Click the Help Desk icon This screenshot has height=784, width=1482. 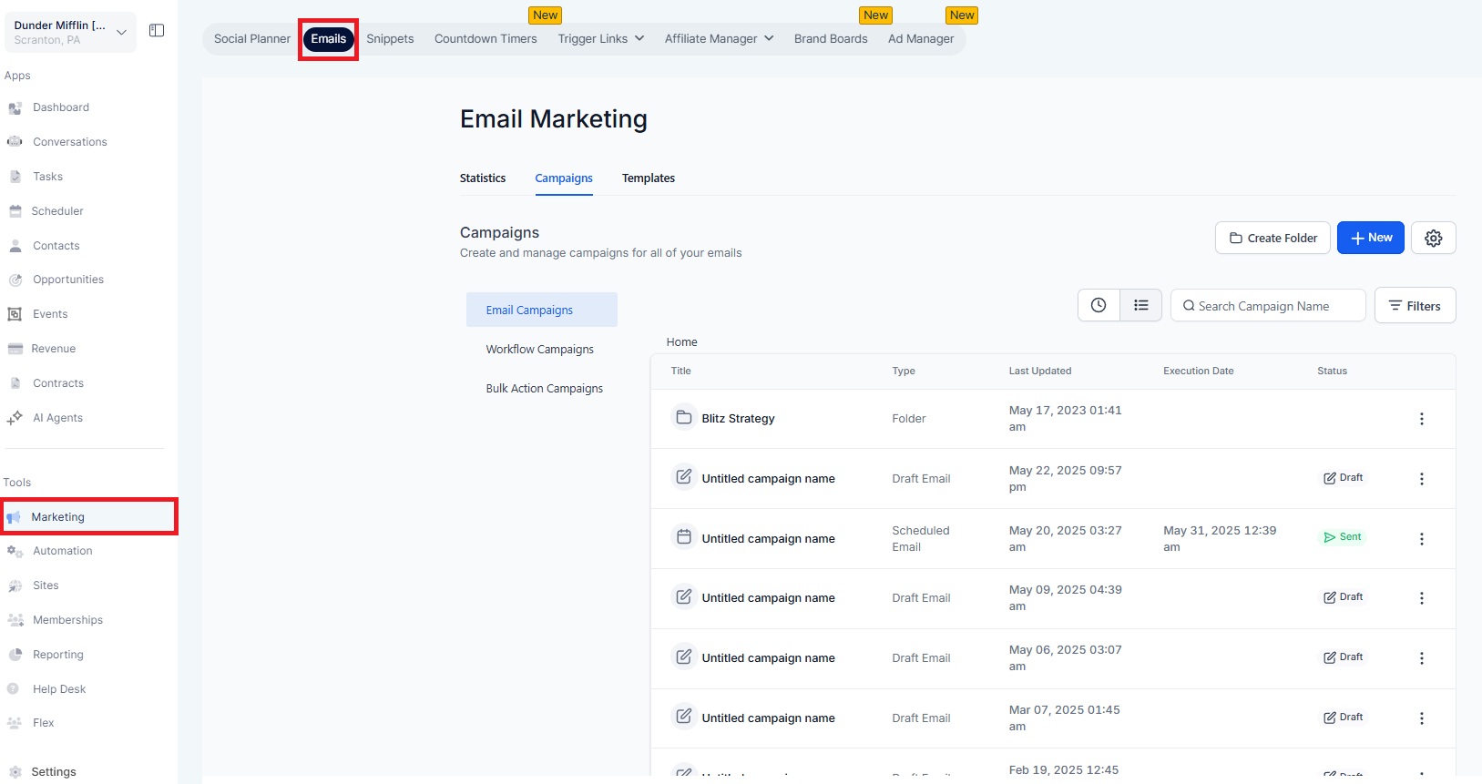click(x=14, y=689)
